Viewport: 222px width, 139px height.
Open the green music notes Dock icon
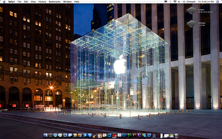click(x=60, y=136)
